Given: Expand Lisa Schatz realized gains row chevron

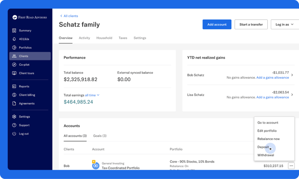Looking at the screenshot, I should coord(292,95).
